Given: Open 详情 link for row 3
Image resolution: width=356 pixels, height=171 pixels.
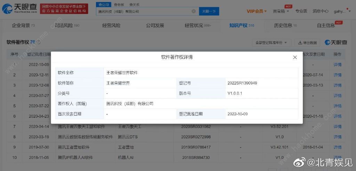Looking at the screenshot, I should coord(337,85).
